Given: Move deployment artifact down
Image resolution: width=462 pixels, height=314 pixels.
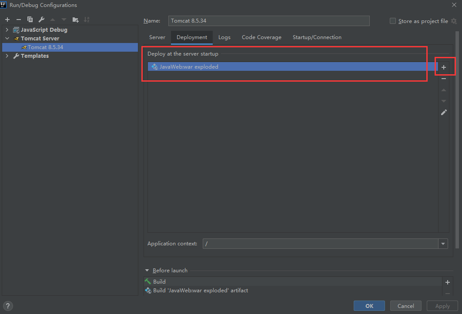Looking at the screenshot, I should click(x=444, y=101).
